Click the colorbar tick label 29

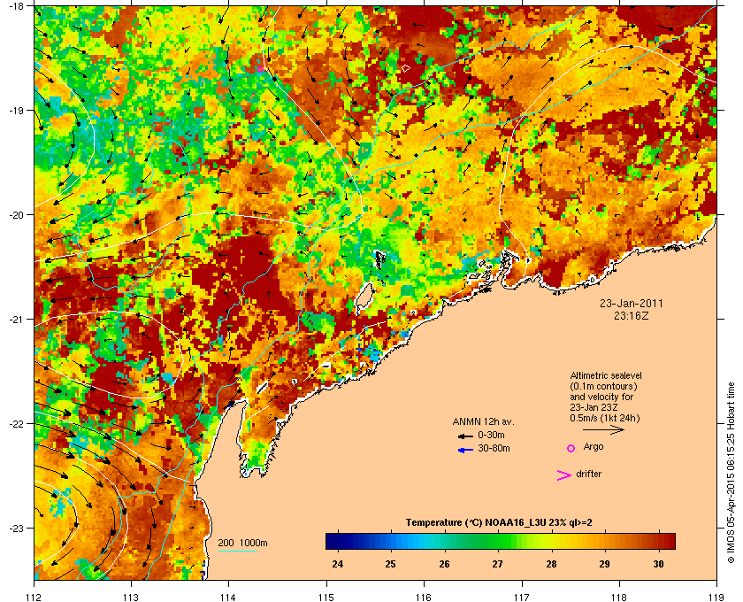pos(605,564)
